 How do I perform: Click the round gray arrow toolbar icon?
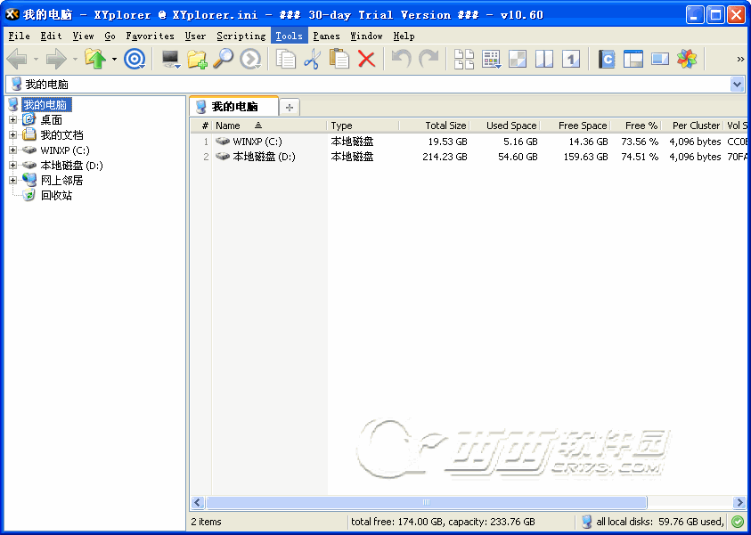[250, 60]
